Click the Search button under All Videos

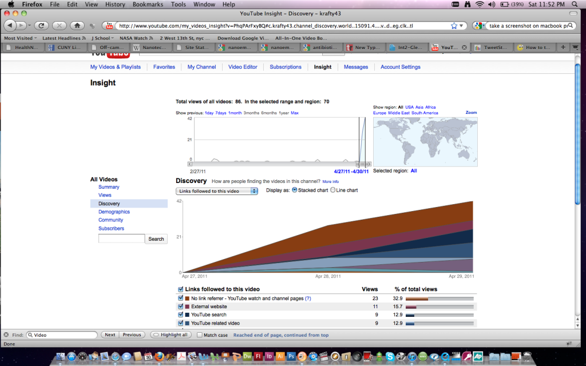coord(156,239)
